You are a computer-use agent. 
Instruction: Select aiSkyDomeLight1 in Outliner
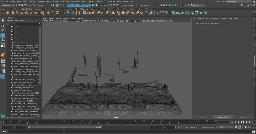point(20,42)
